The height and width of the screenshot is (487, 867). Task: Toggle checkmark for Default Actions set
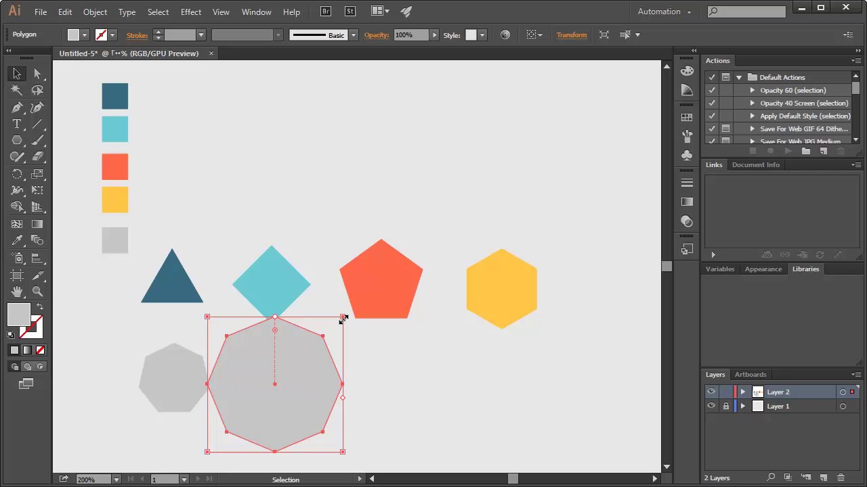[711, 77]
